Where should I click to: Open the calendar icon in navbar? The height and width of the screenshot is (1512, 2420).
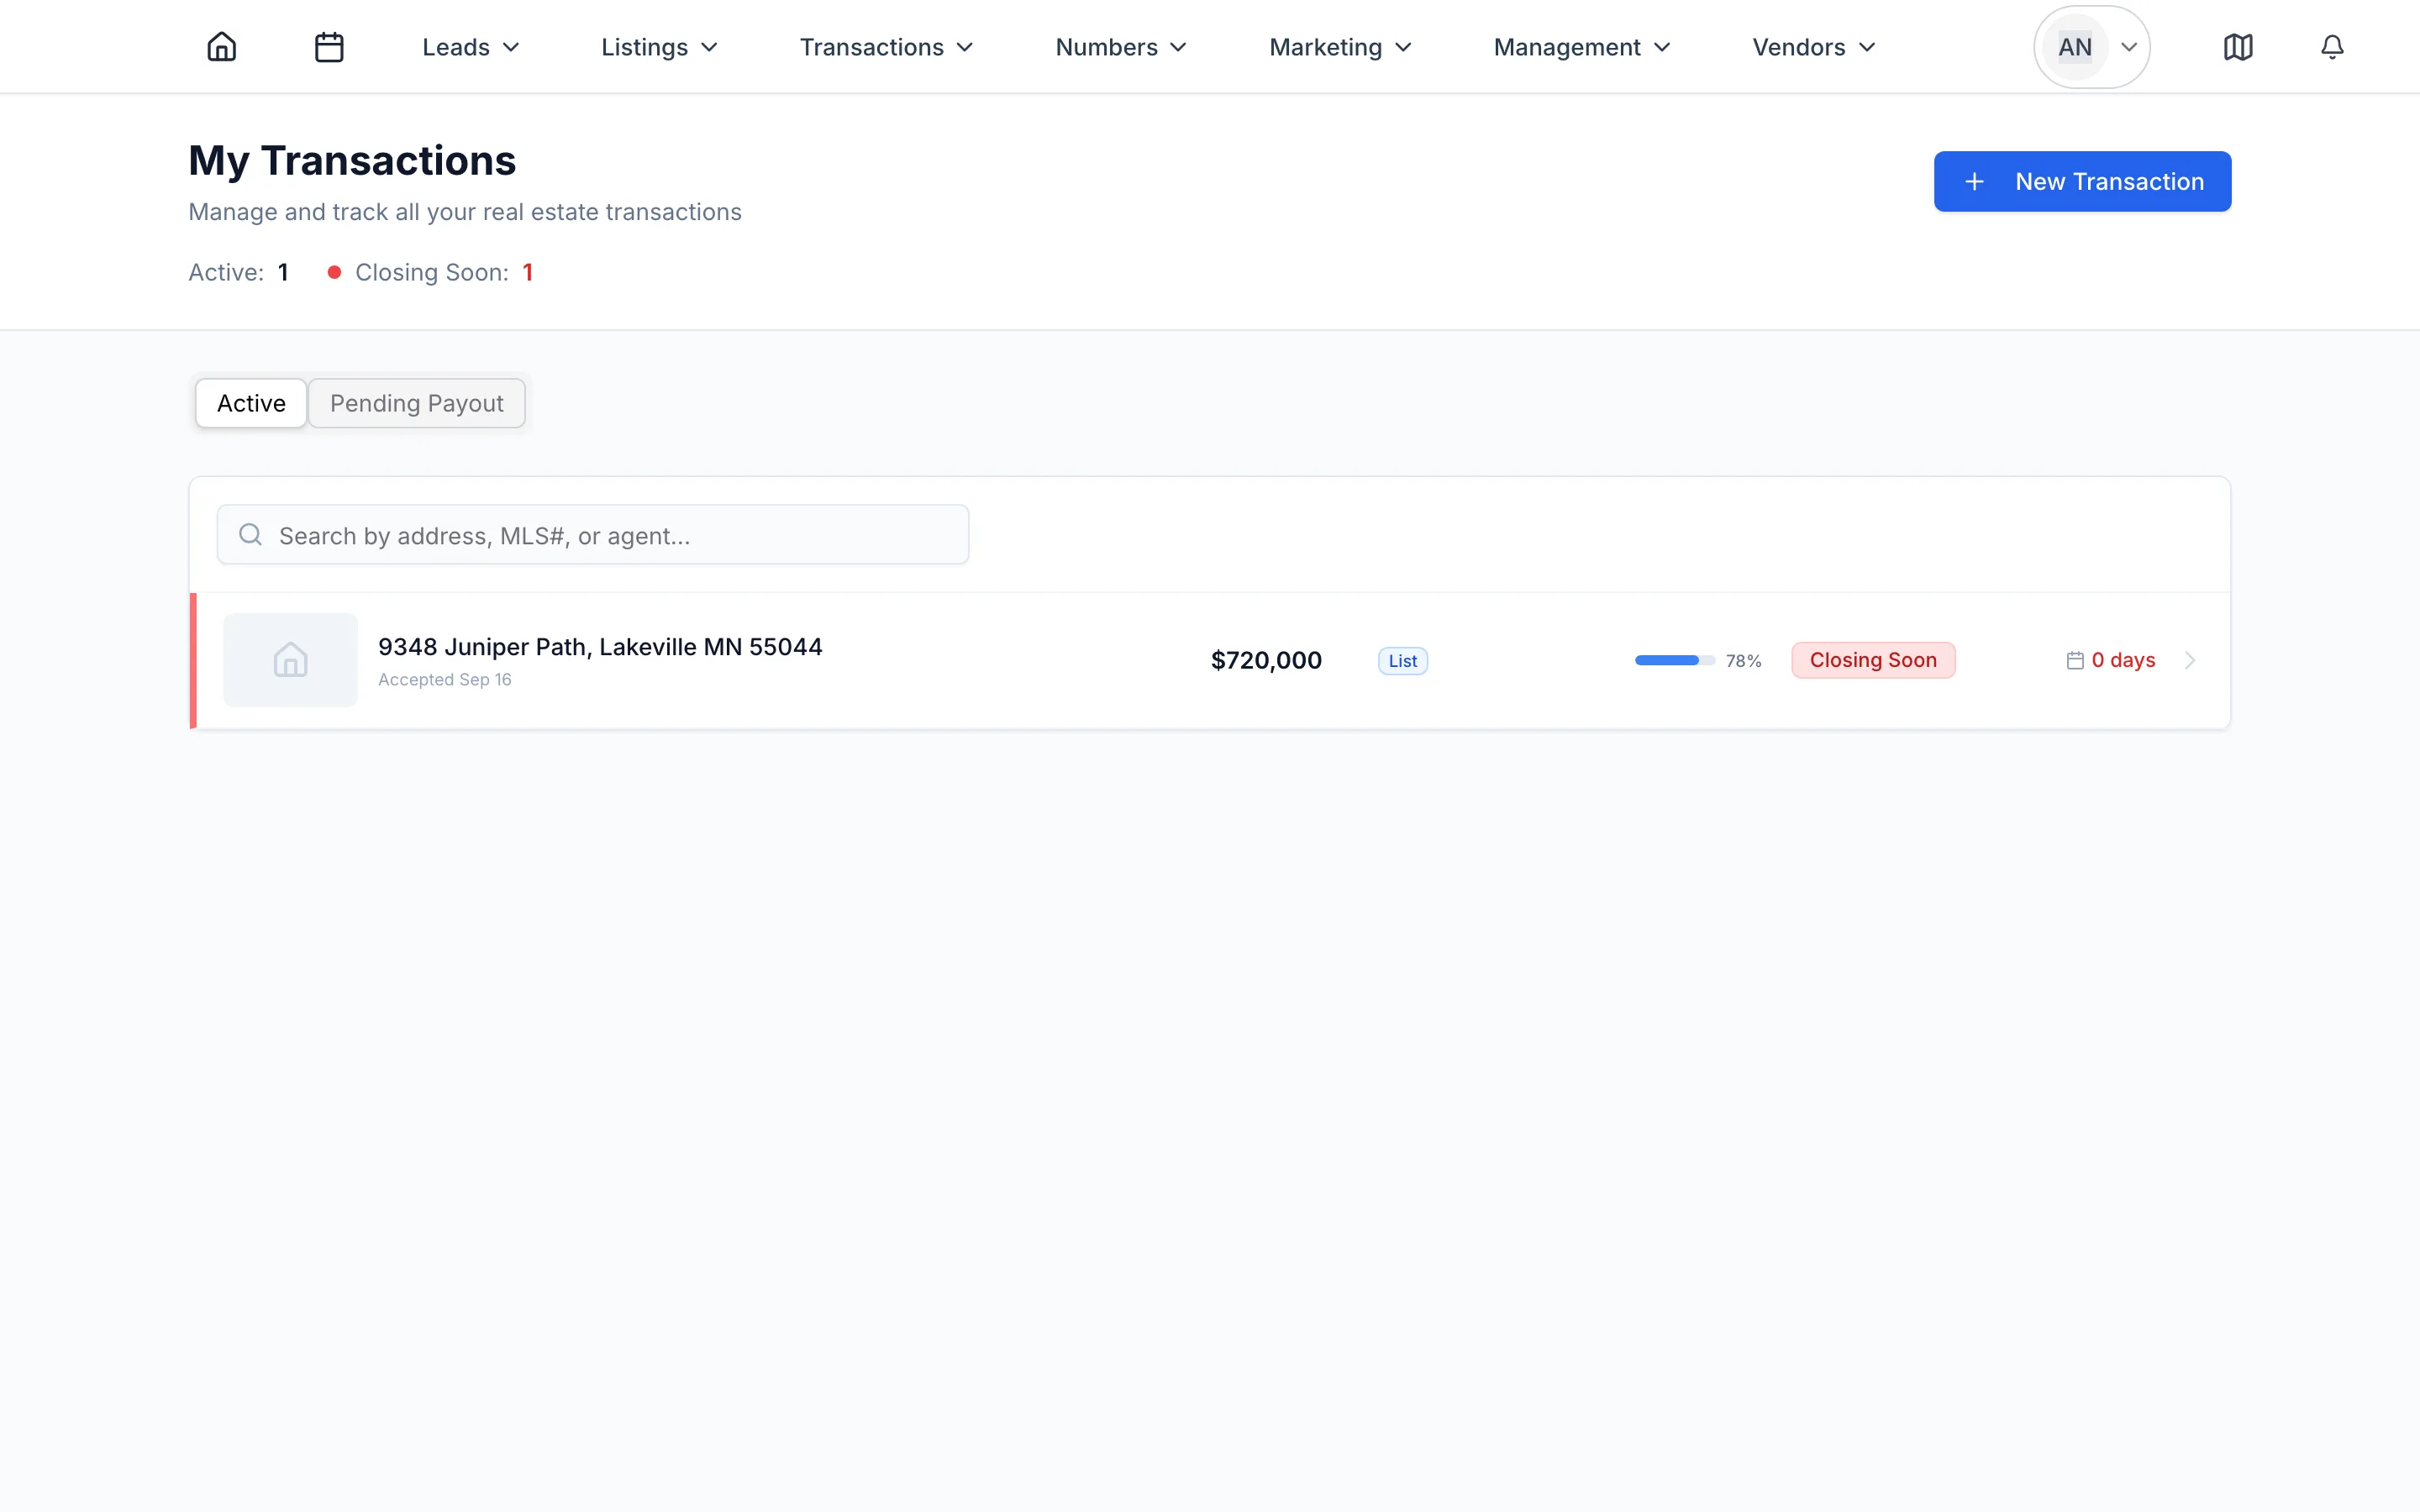329,47
